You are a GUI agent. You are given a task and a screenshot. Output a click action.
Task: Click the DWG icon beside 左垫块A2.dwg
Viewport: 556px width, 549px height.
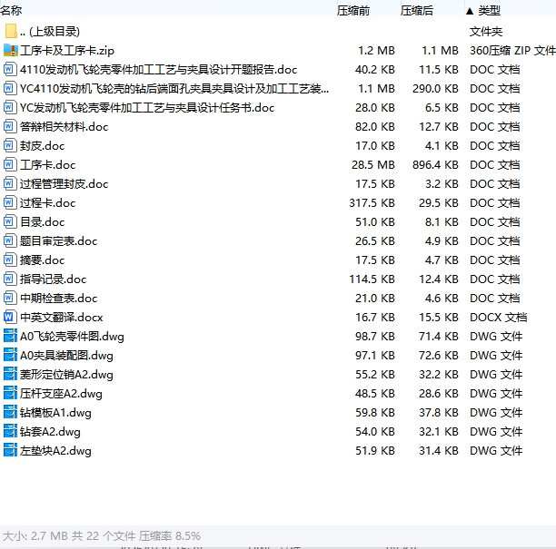pos(10,450)
